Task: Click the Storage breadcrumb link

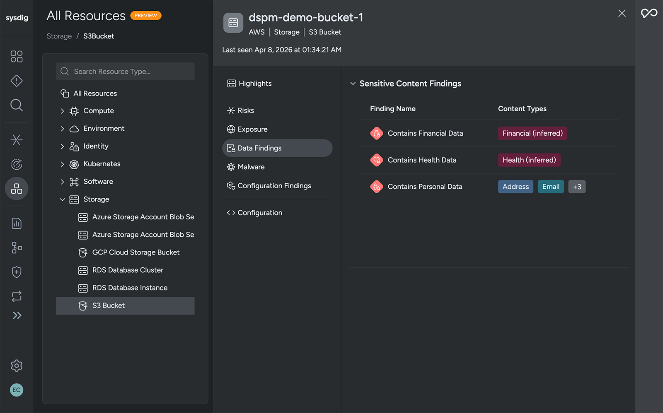Action: (59, 36)
